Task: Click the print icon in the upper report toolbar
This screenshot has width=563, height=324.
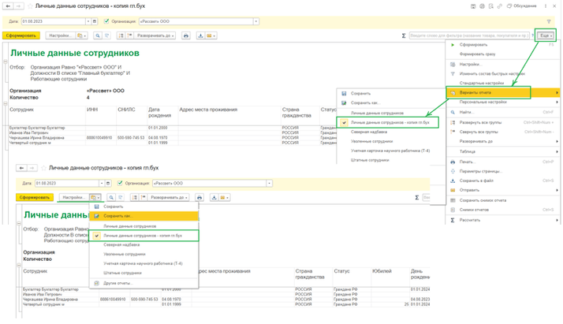Action: 186,35
